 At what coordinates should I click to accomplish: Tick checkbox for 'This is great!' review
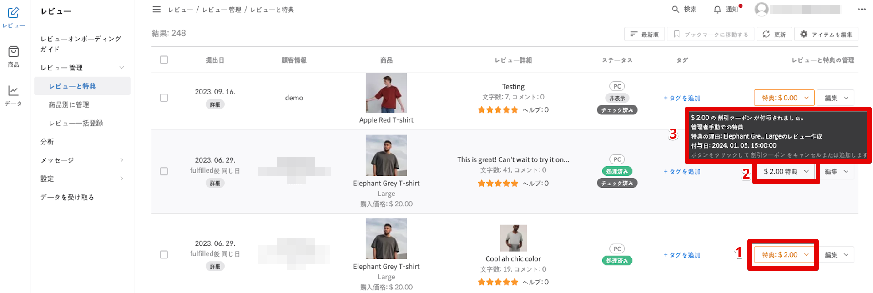point(164,171)
